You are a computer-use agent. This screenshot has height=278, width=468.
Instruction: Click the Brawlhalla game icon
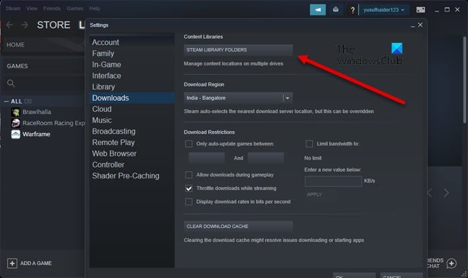click(x=15, y=112)
